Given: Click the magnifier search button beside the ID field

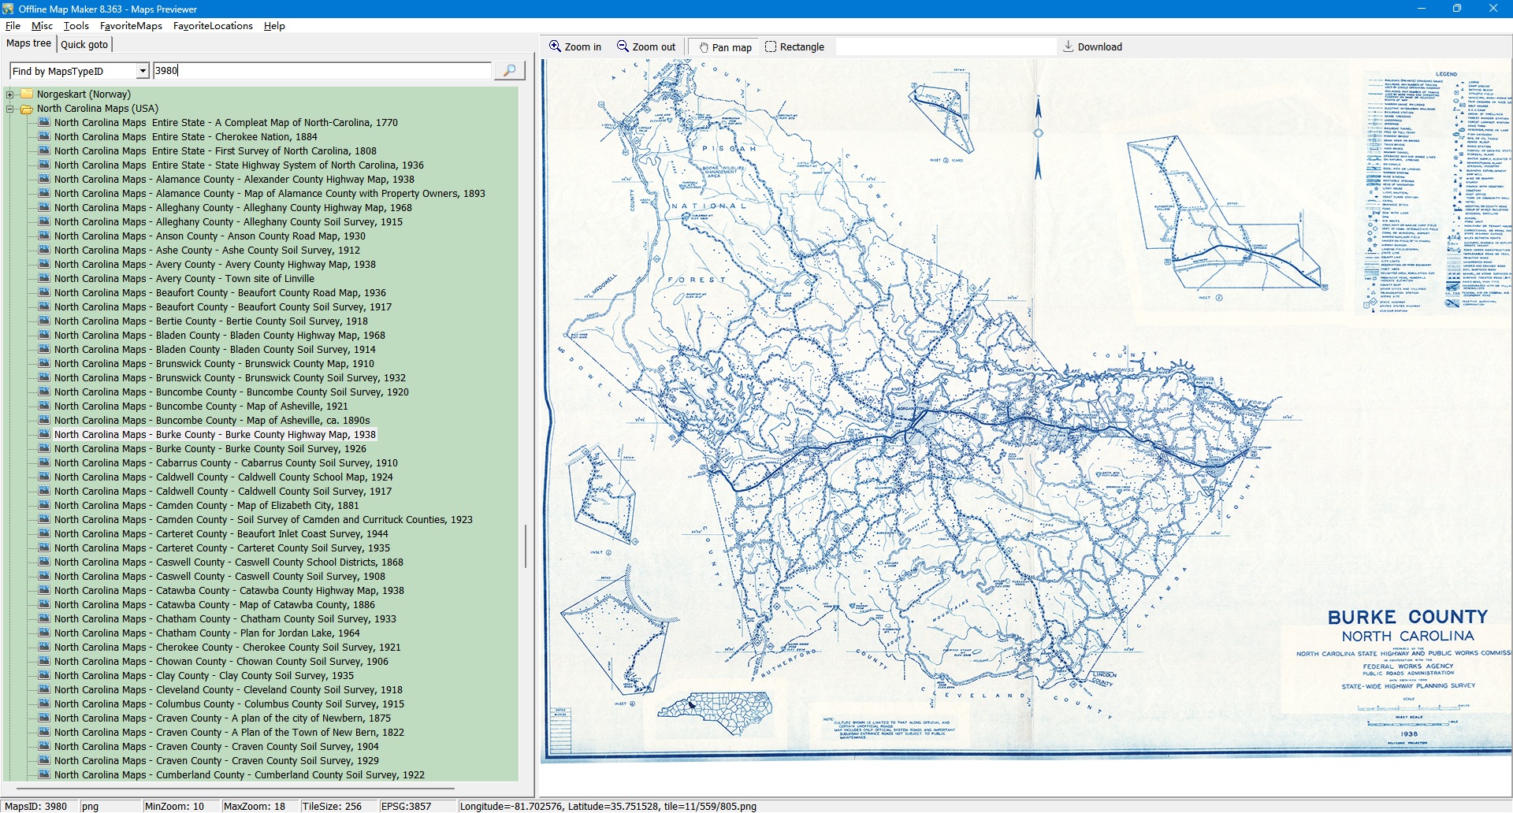Looking at the screenshot, I should (509, 71).
